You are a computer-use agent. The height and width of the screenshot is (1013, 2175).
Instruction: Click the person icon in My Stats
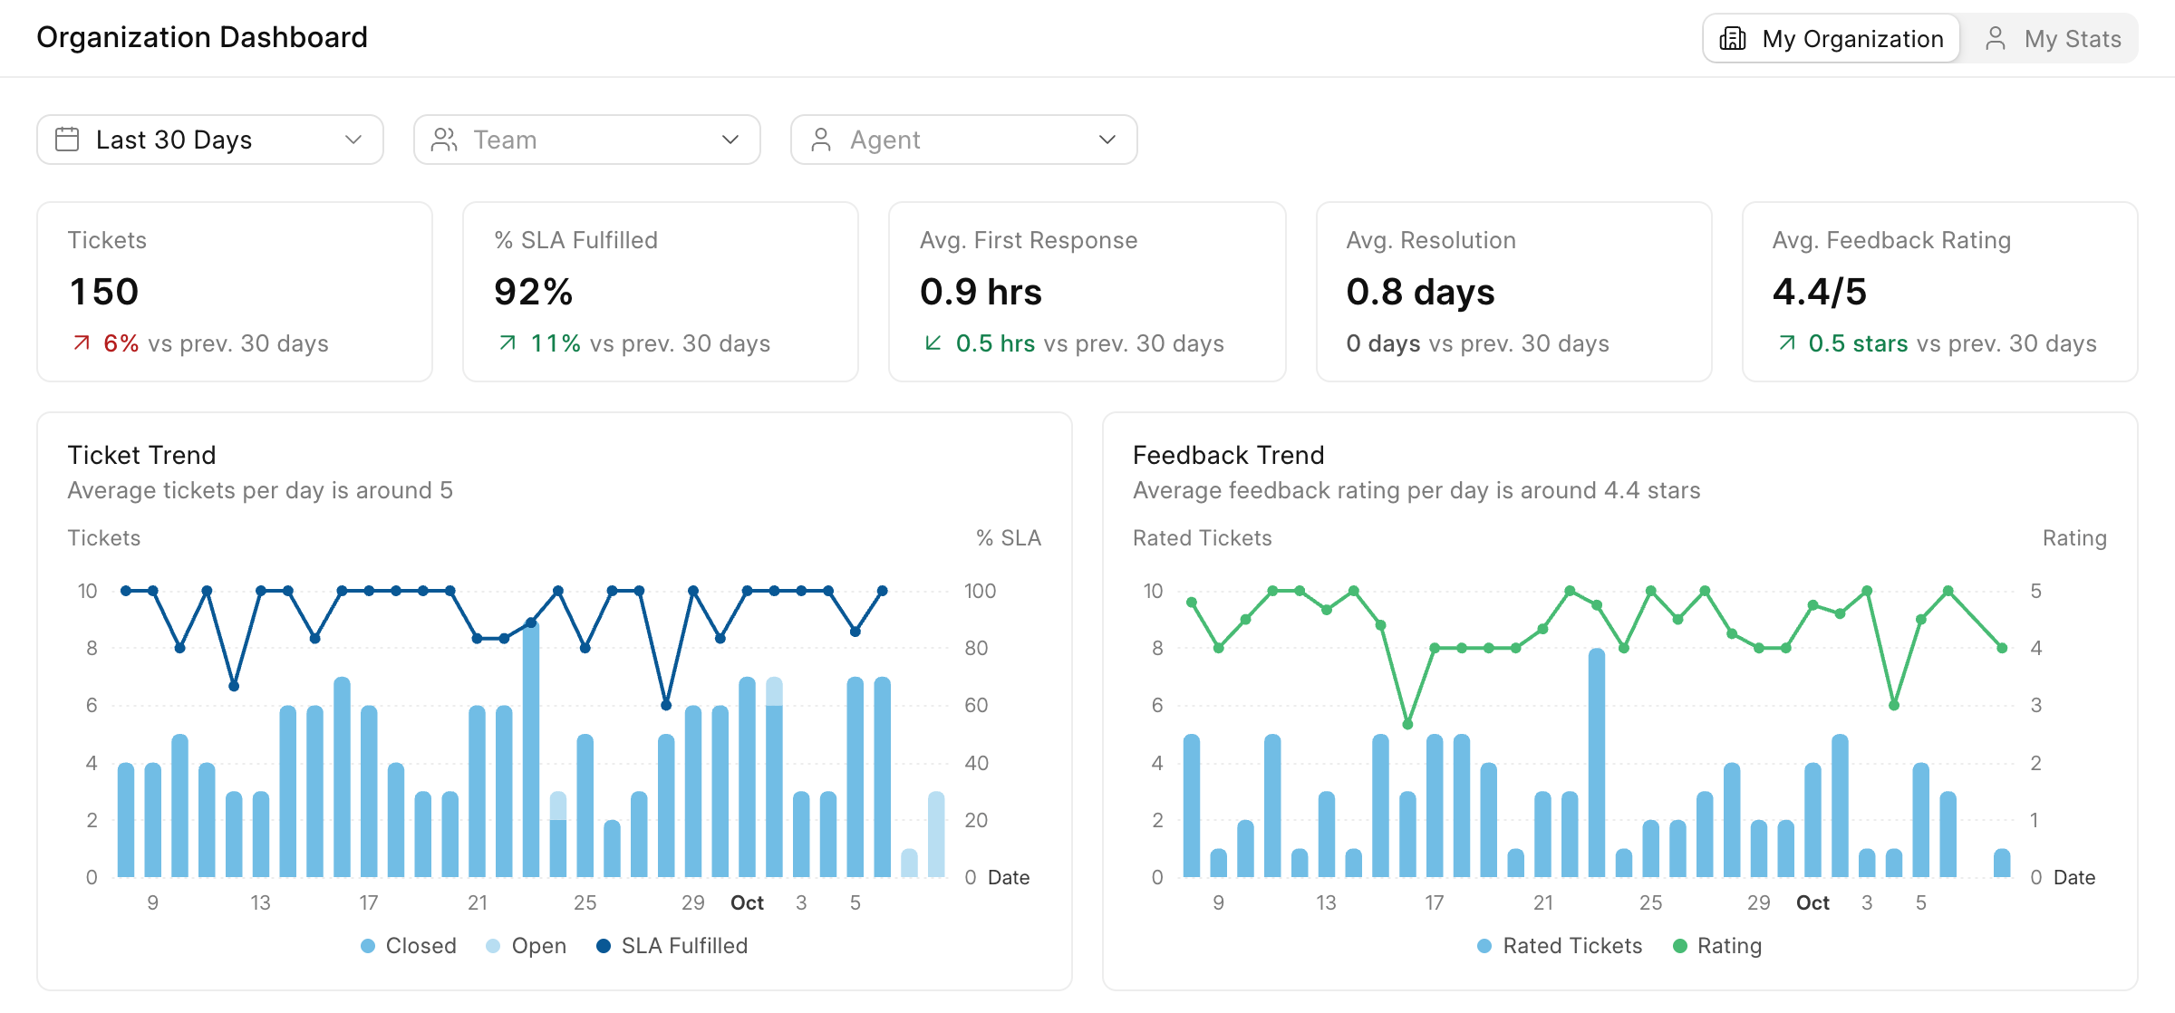click(x=1996, y=39)
